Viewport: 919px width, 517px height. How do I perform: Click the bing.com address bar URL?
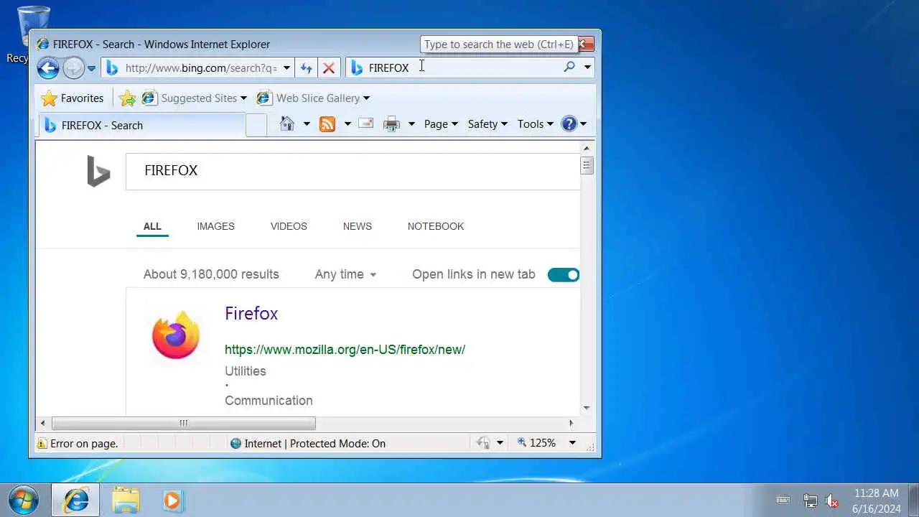(x=200, y=67)
